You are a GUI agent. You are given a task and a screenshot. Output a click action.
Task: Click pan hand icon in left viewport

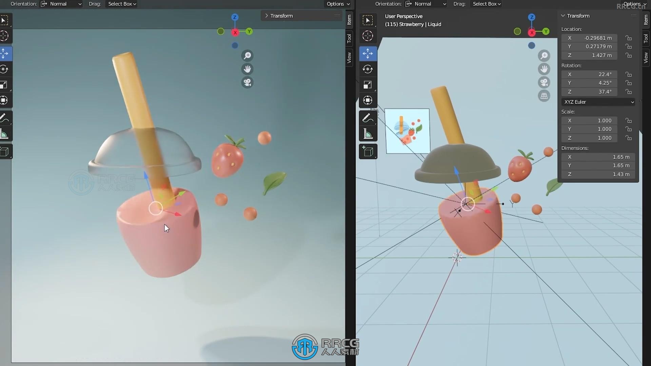pyautogui.click(x=248, y=69)
